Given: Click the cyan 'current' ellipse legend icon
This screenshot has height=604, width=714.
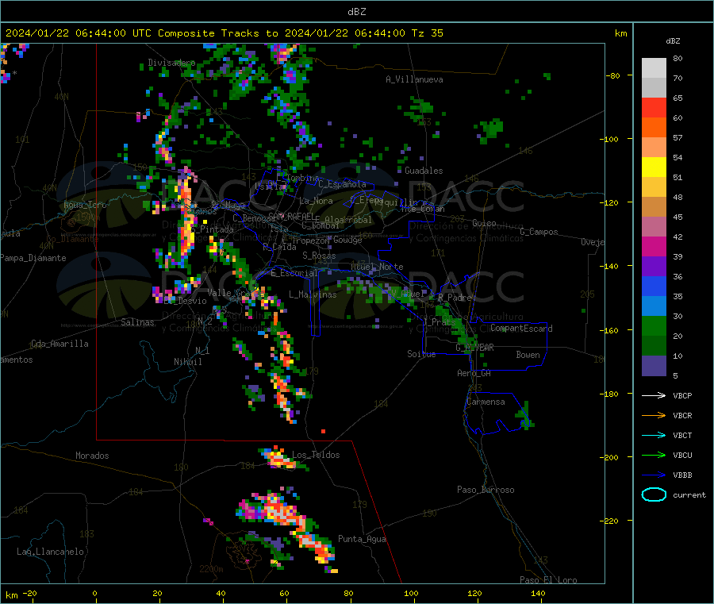Looking at the screenshot, I should tap(654, 494).
